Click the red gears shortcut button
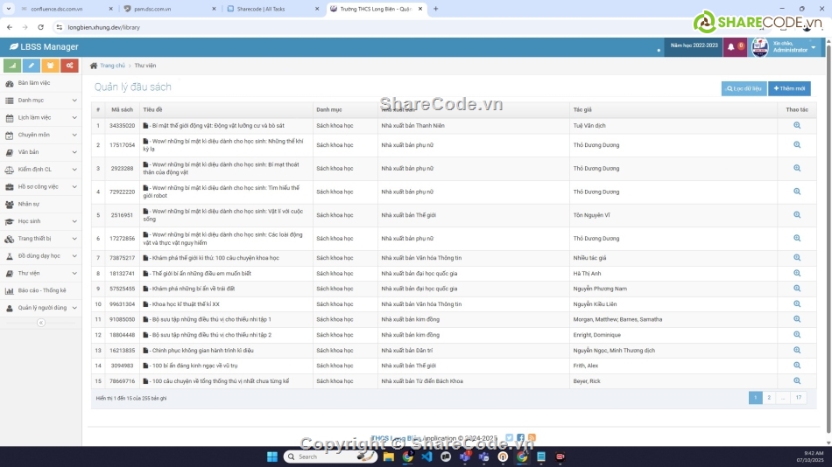The height and width of the screenshot is (467, 832). point(69,66)
